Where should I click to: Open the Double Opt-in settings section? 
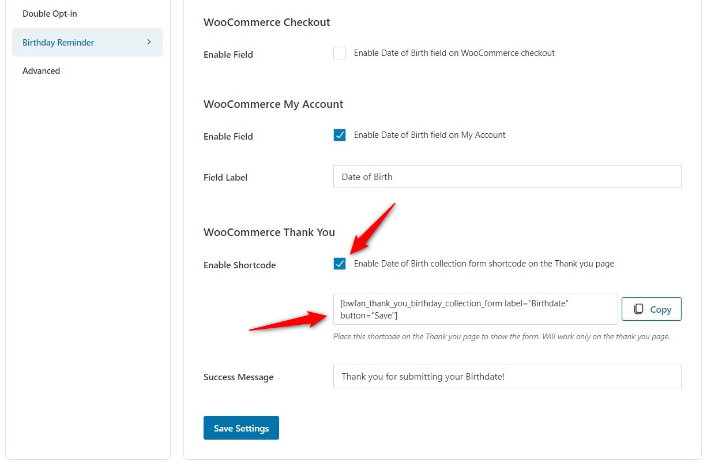pos(49,13)
